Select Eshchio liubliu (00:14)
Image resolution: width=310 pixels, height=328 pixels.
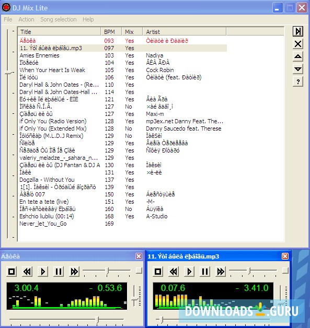[x=47, y=216]
